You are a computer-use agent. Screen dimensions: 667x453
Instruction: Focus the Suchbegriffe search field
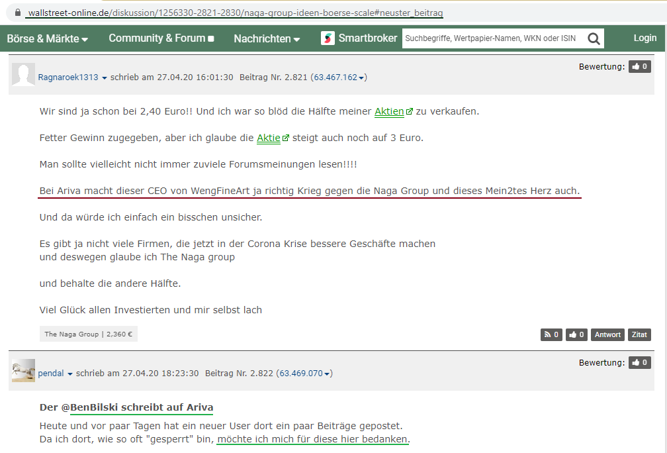tap(494, 38)
